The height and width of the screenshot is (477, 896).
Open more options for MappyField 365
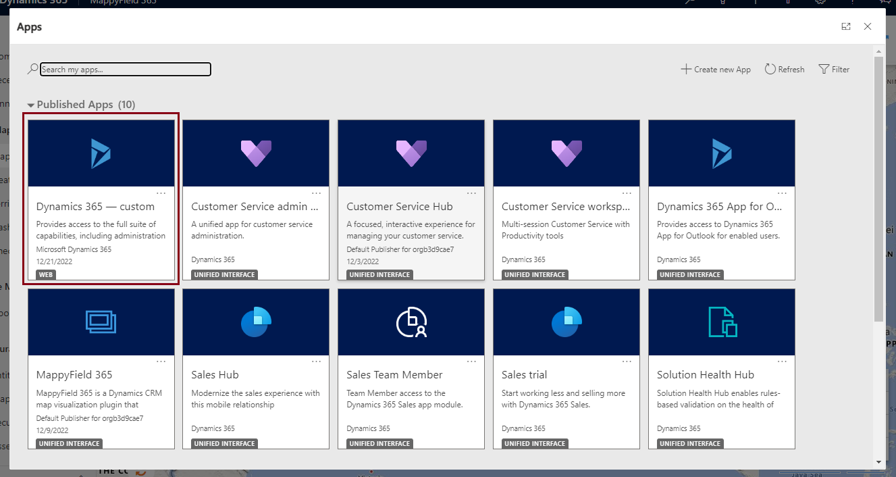click(161, 361)
